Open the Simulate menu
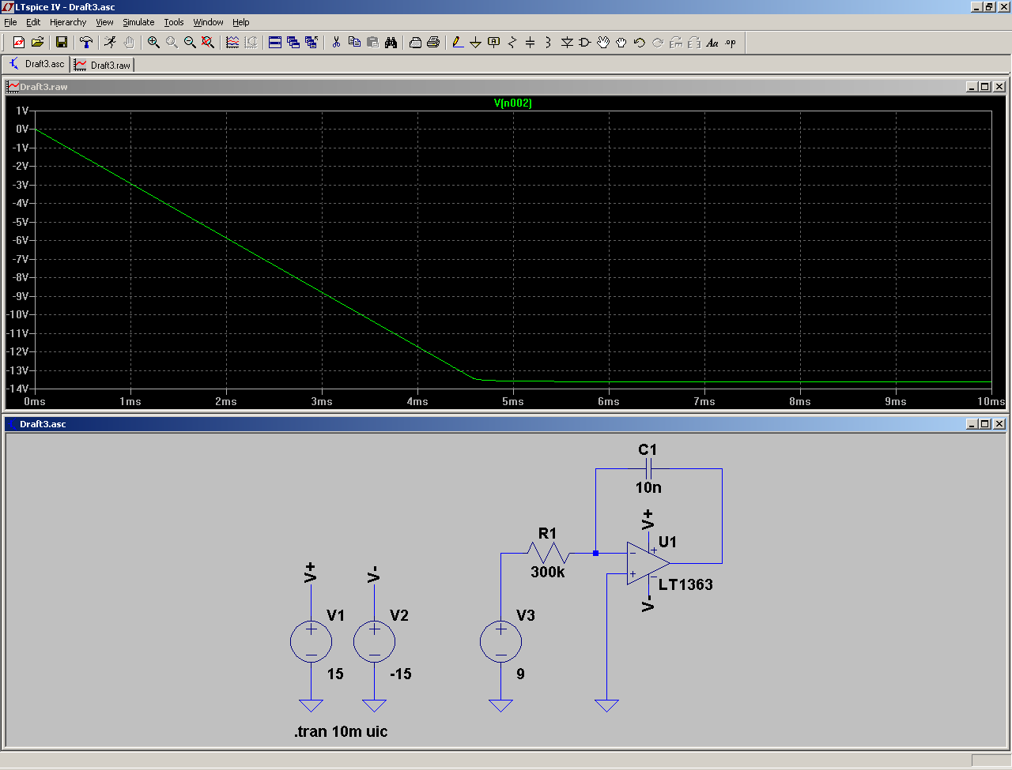 point(138,22)
